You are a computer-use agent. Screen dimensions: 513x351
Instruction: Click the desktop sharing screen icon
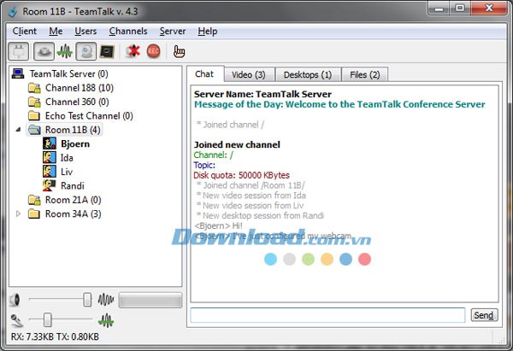[107, 51]
